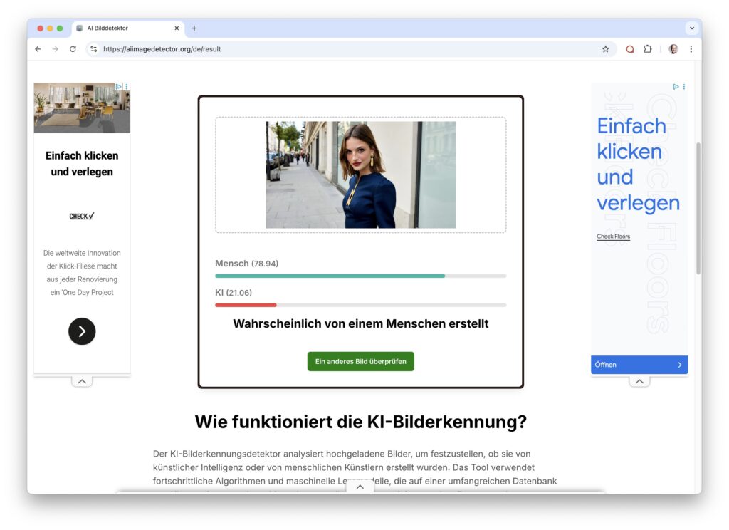Viewport: 729px width, 530px height.
Task: Open the Extensions puzzle icon
Action: coord(648,49)
